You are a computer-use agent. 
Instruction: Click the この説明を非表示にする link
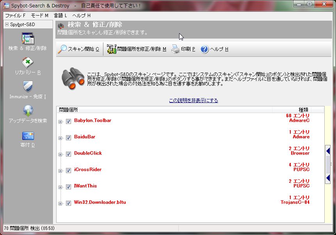click(x=194, y=101)
